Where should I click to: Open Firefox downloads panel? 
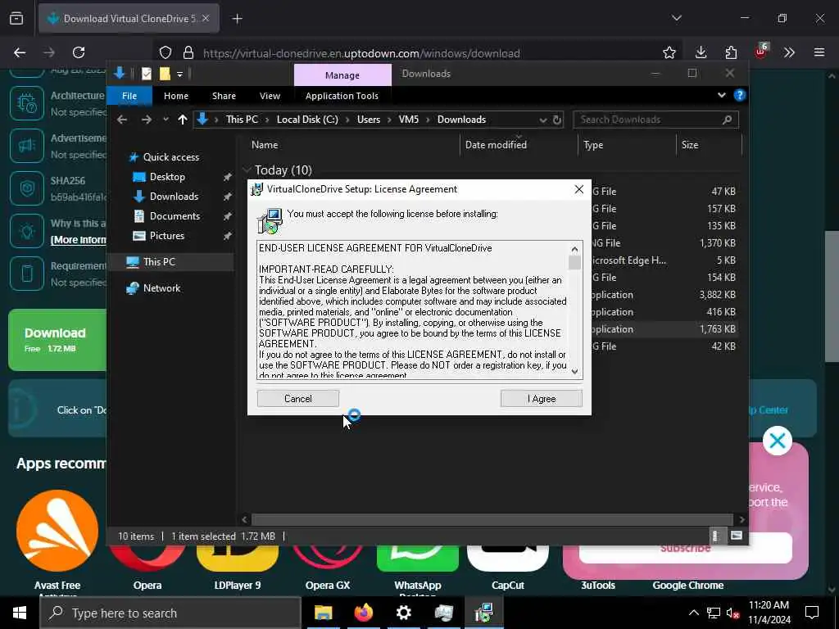701,52
